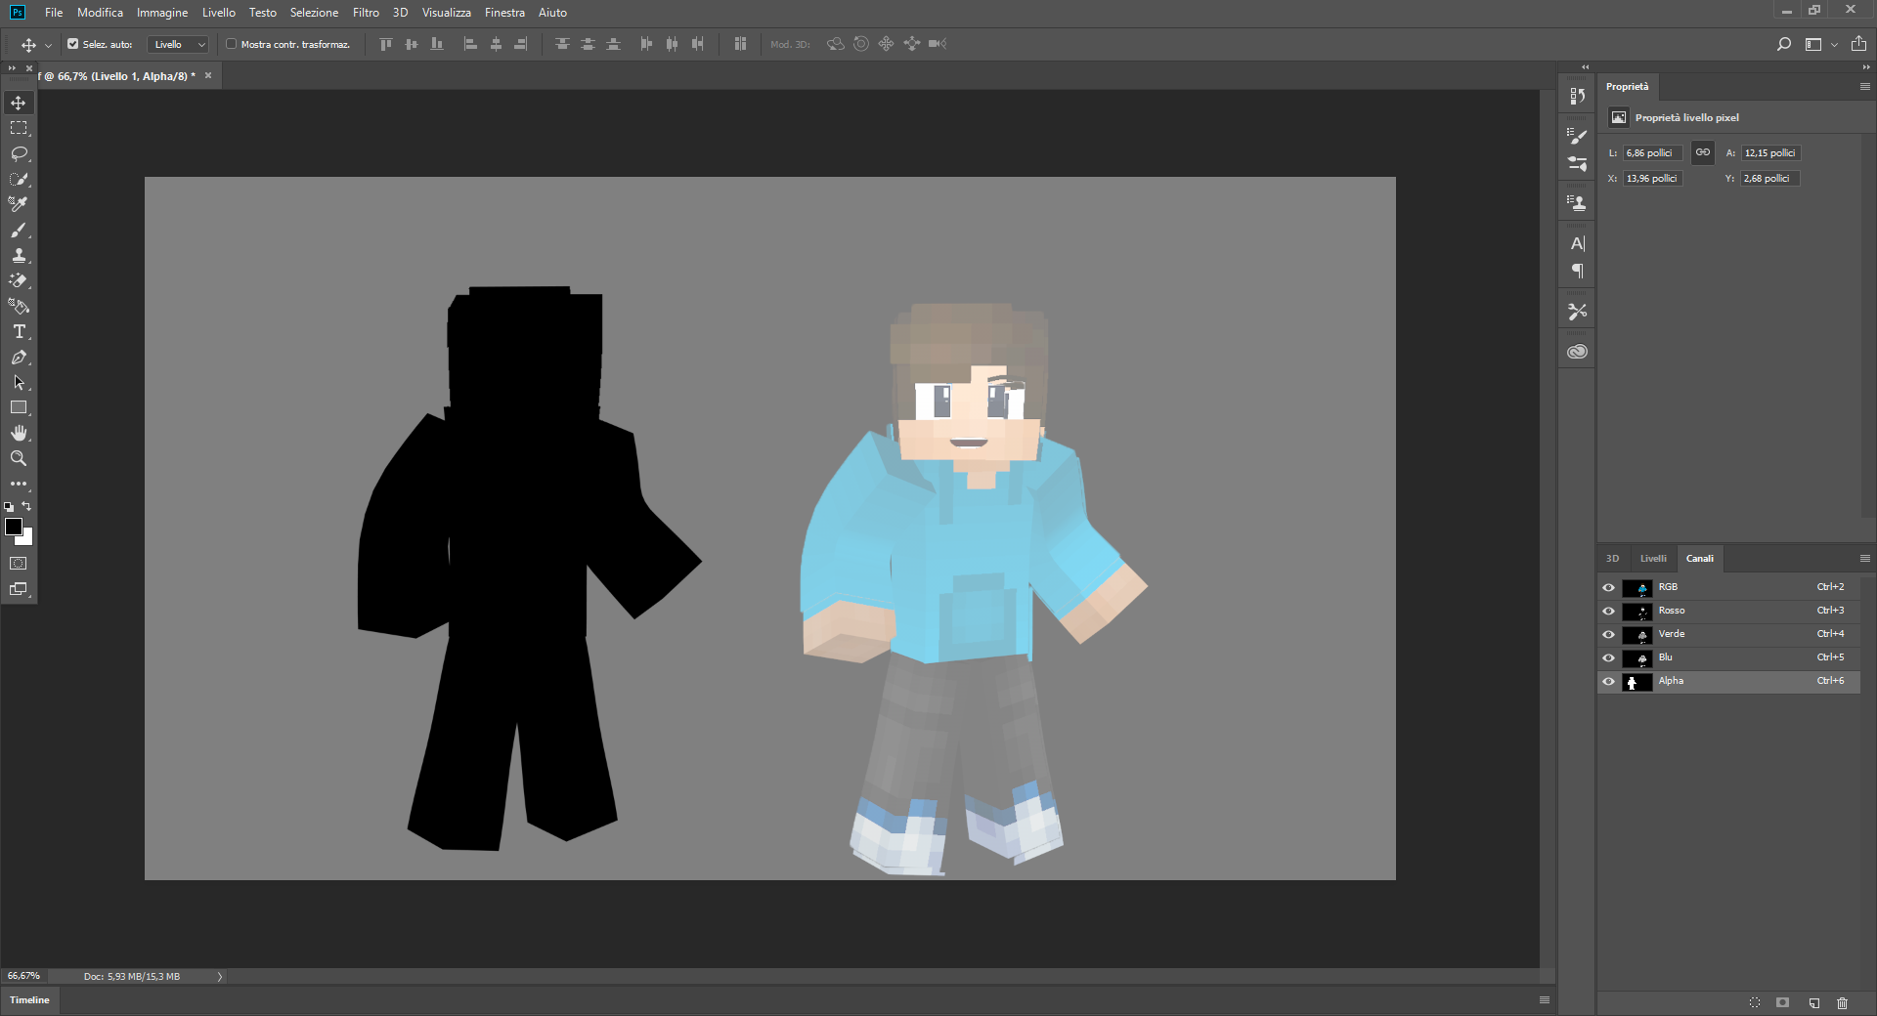The height and width of the screenshot is (1016, 1877).
Task: Open the Finestra menu
Action: [x=504, y=13]
